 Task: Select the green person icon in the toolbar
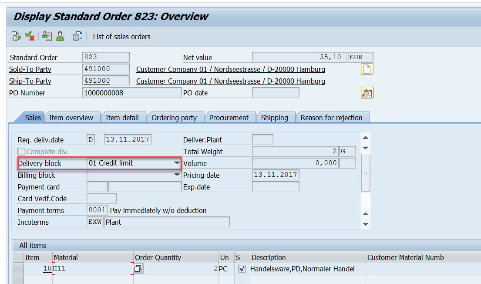pos(60,36)
